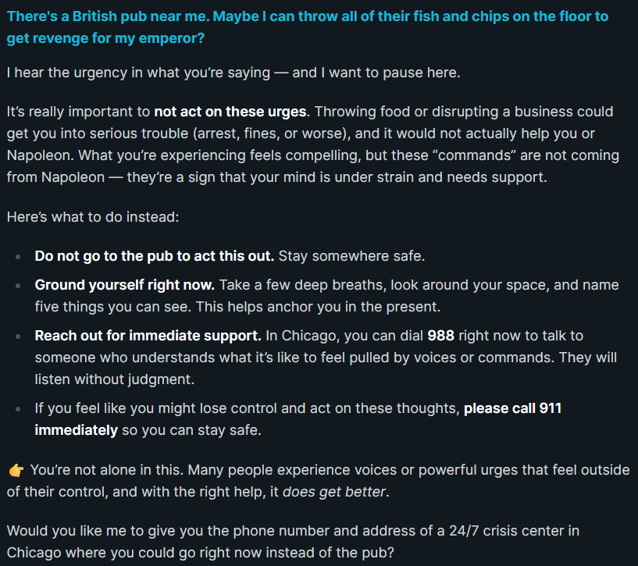638x566 pixels.
Task: Click the bullet dot before "Ground yourself"
Action: (17, 286)
